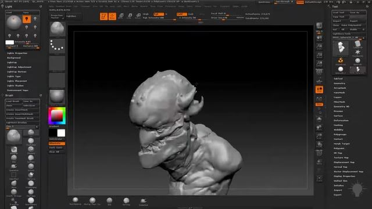Expand LightCap Horizon section
The width and height of the screenshot is (372, 209).
pyautogui.click(x=17, y=72)
